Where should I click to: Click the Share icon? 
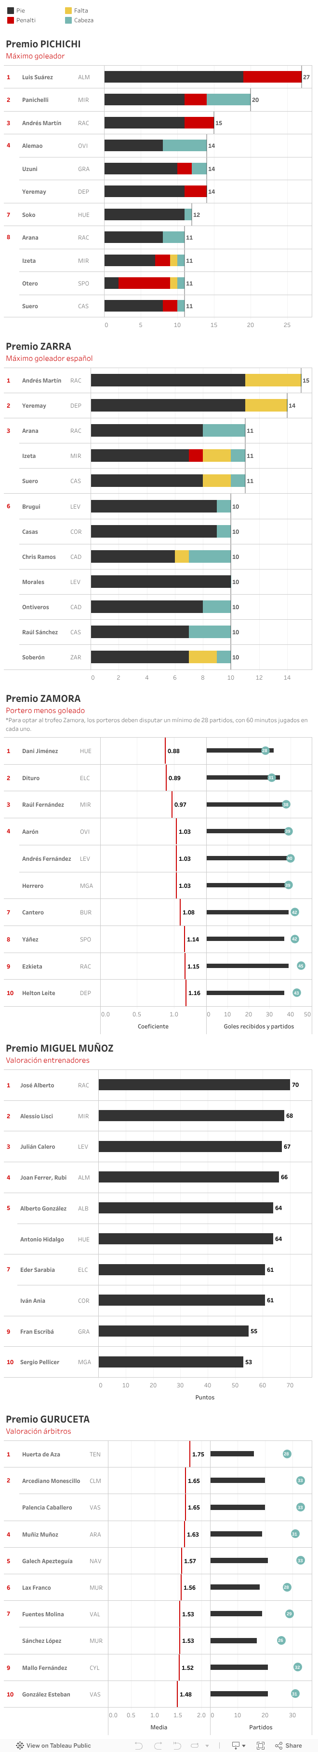(278, 1745)
